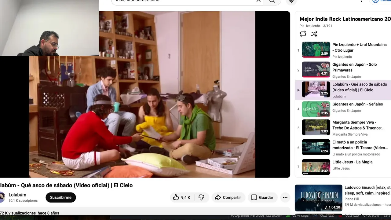This screenshot has width=391, height=220.
Task: Click 'Pie Izquierdo + Ural Mountains' title
Action: click(360, 47)
